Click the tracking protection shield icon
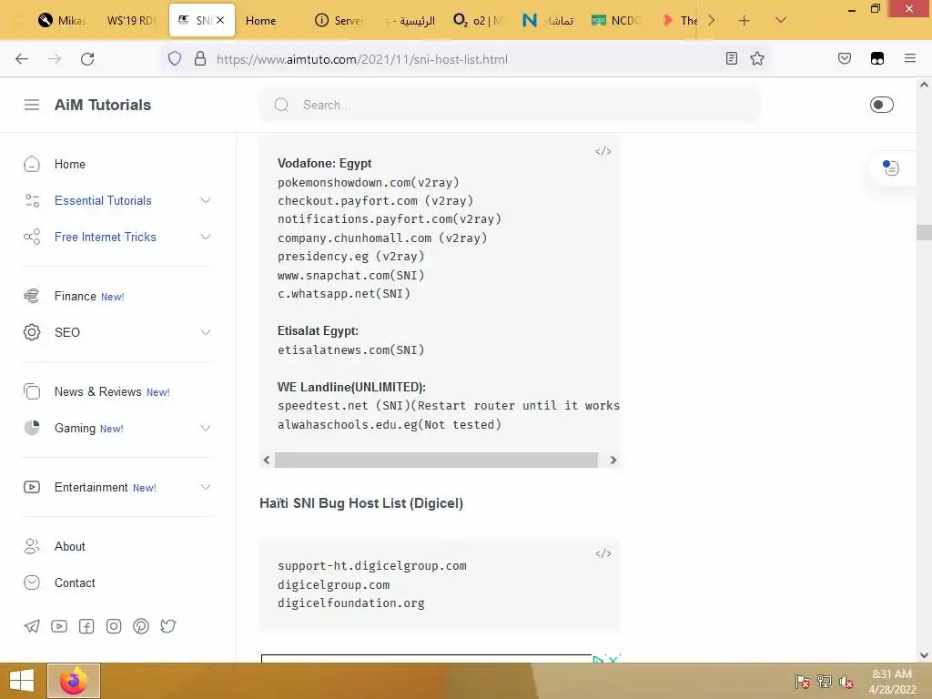The height and width of the screenshot is (699, 932). (x=175, y=58)
